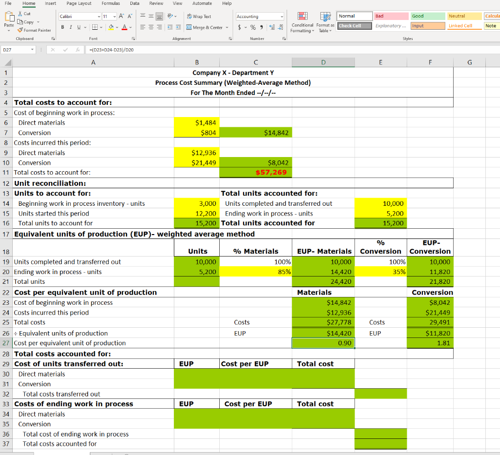The width and height of the screenshot is (500, 455).
Task: Apply the Good cell style
Action: pos(428,16)
